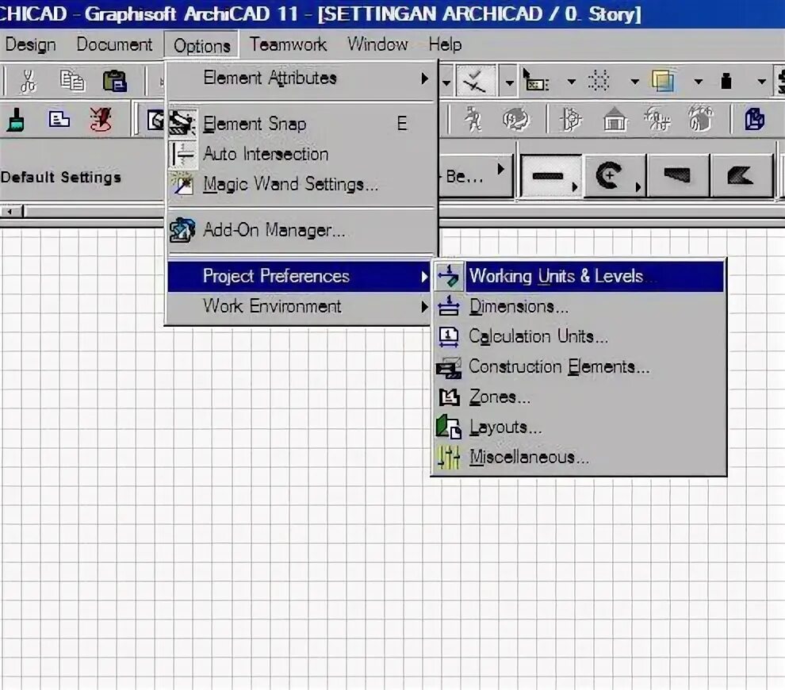This screenshot has width=785, height=690.
Task: Click the Auto Intersection menu icon
Action: pos(182,154)
